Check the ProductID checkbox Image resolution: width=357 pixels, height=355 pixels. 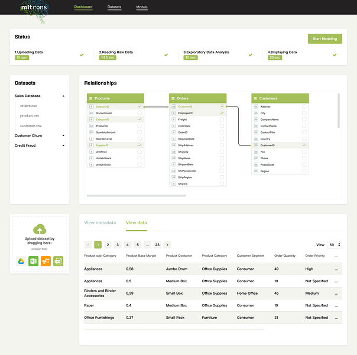(x=139, y=126)
